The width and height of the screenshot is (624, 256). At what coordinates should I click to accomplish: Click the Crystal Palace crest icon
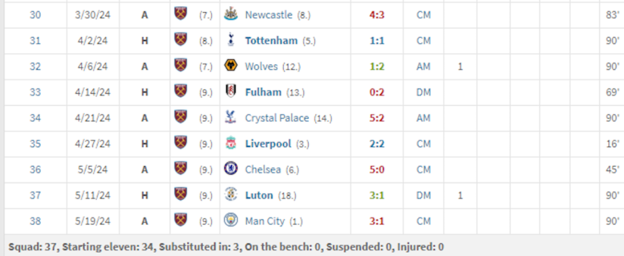[230, 118]
